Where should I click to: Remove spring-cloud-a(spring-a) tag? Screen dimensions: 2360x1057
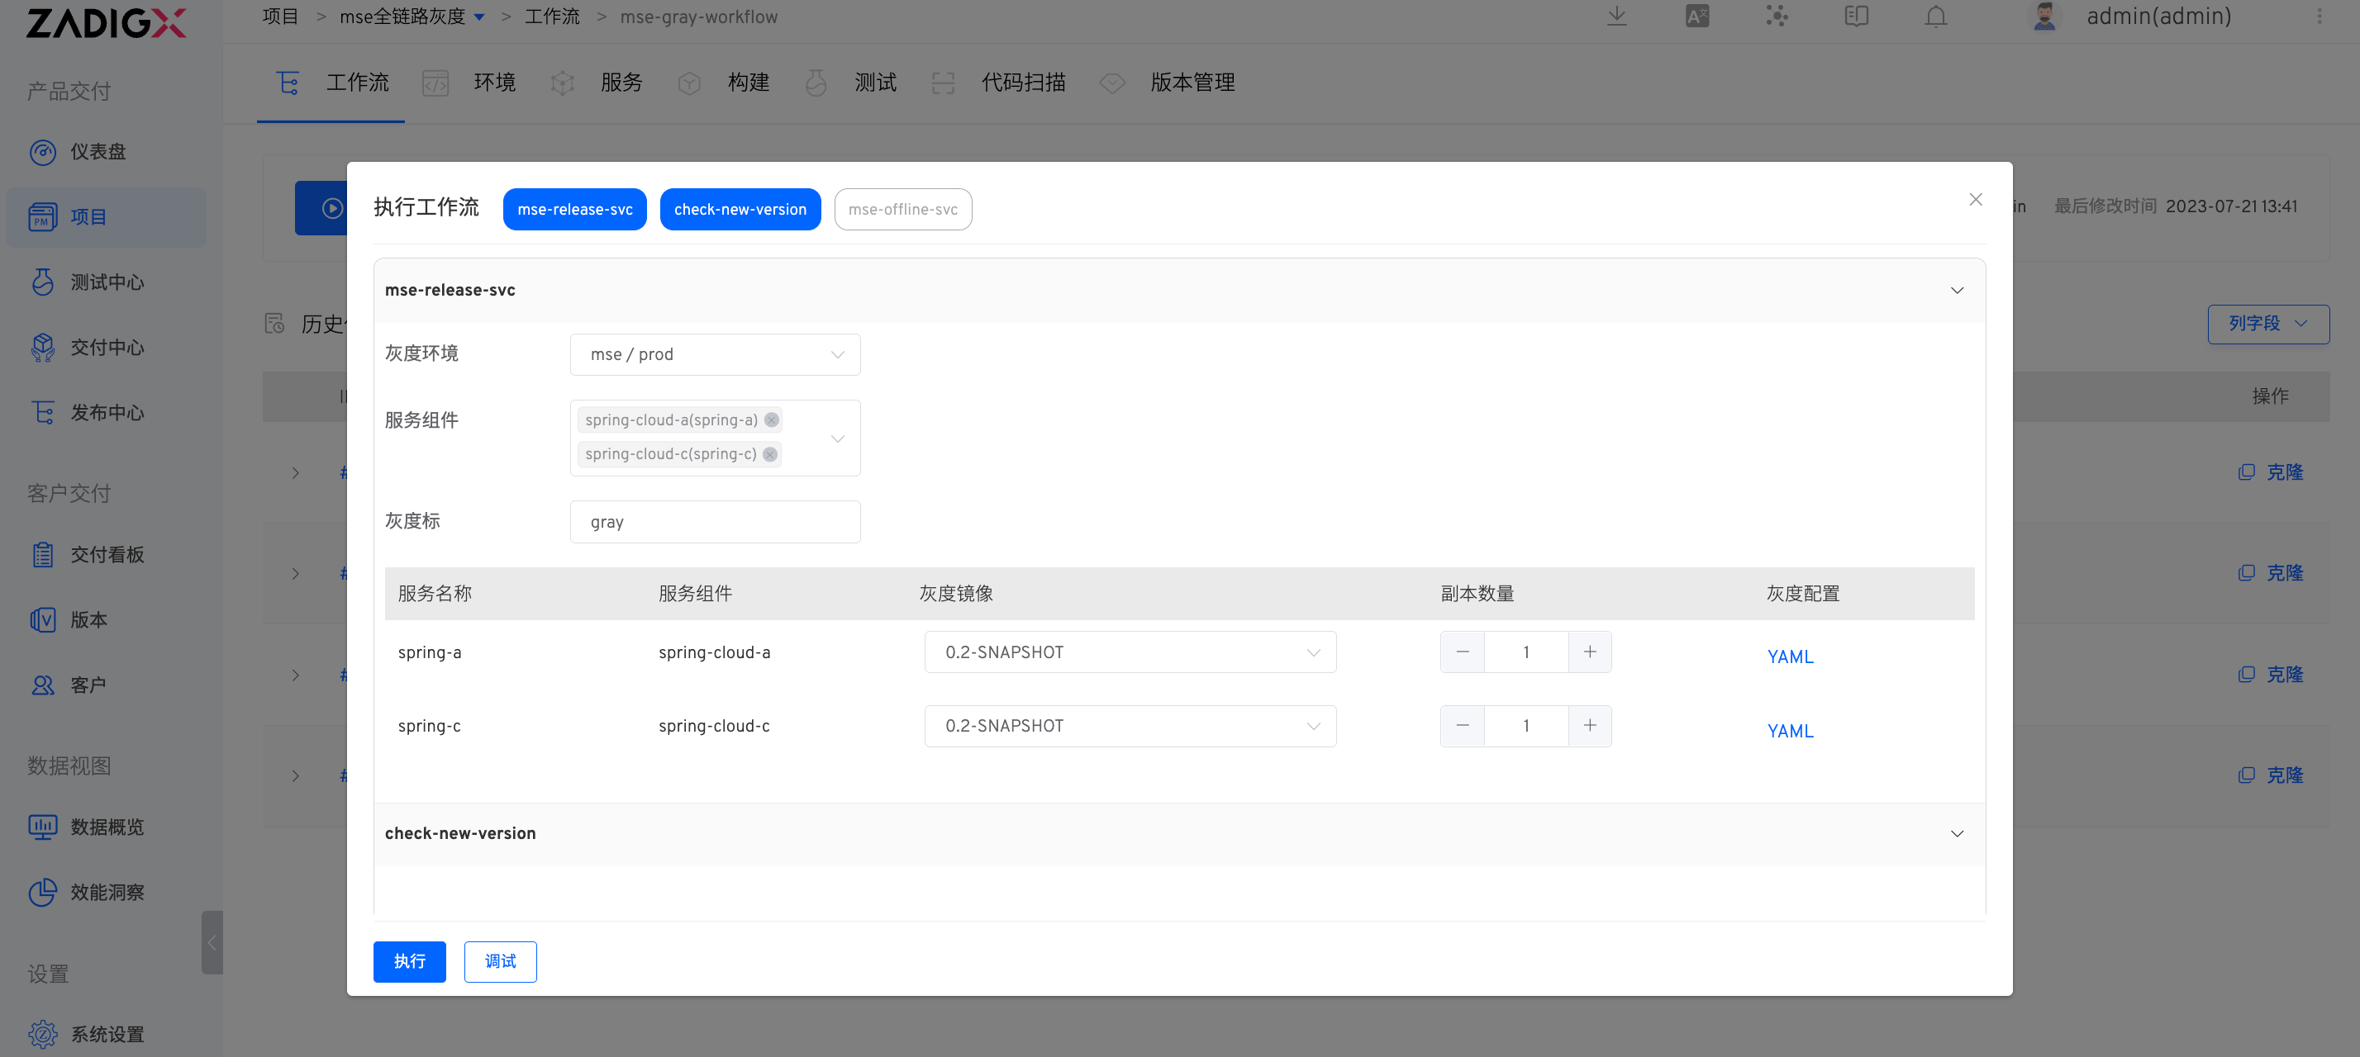click(772, 420)
